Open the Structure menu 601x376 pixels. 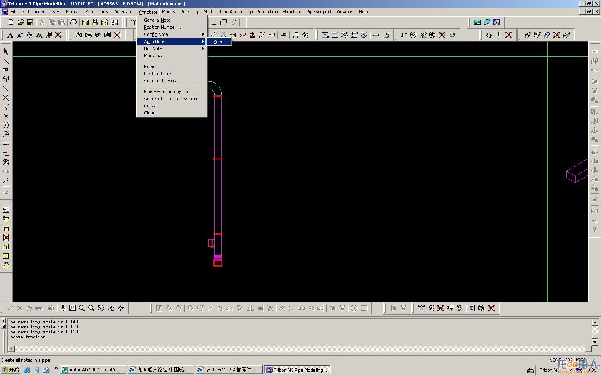292,12
